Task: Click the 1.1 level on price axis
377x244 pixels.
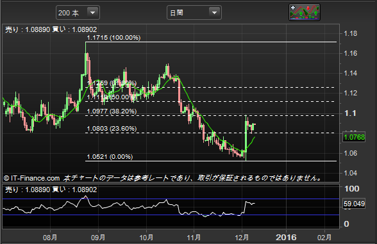Action: pos(350,113)
